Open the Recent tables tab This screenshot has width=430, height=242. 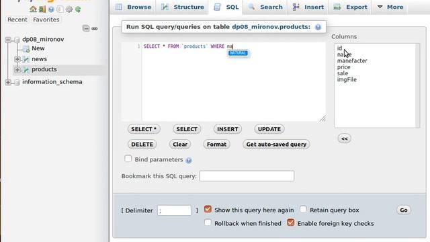click(17, 19)
